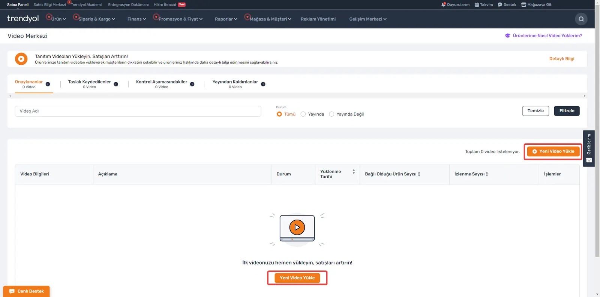The width and height of the screenshot is (600, 297).
Task: Sort by İzlenme Sayısı arrows
Action: click(x=487, y=174)
